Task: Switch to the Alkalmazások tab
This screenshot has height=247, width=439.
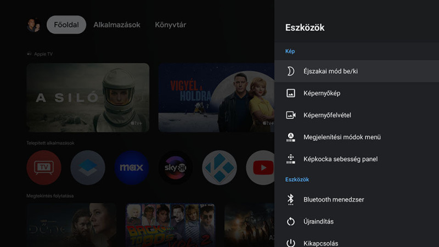Action: pyautogui.click(x=117, y=25)
